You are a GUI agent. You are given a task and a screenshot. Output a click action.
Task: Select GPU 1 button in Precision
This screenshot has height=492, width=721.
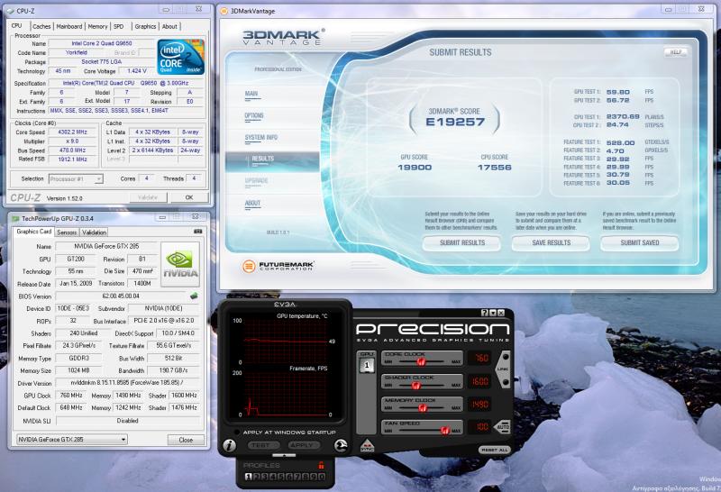367,366
